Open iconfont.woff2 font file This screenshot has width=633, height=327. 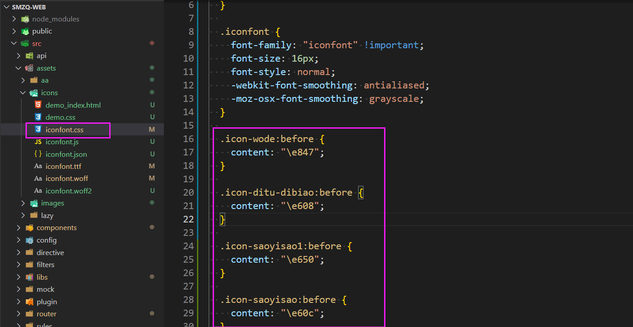point(68,191)
